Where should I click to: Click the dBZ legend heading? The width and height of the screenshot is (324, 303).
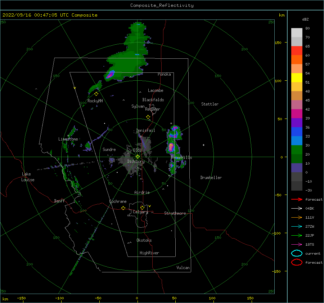point(305,19)
